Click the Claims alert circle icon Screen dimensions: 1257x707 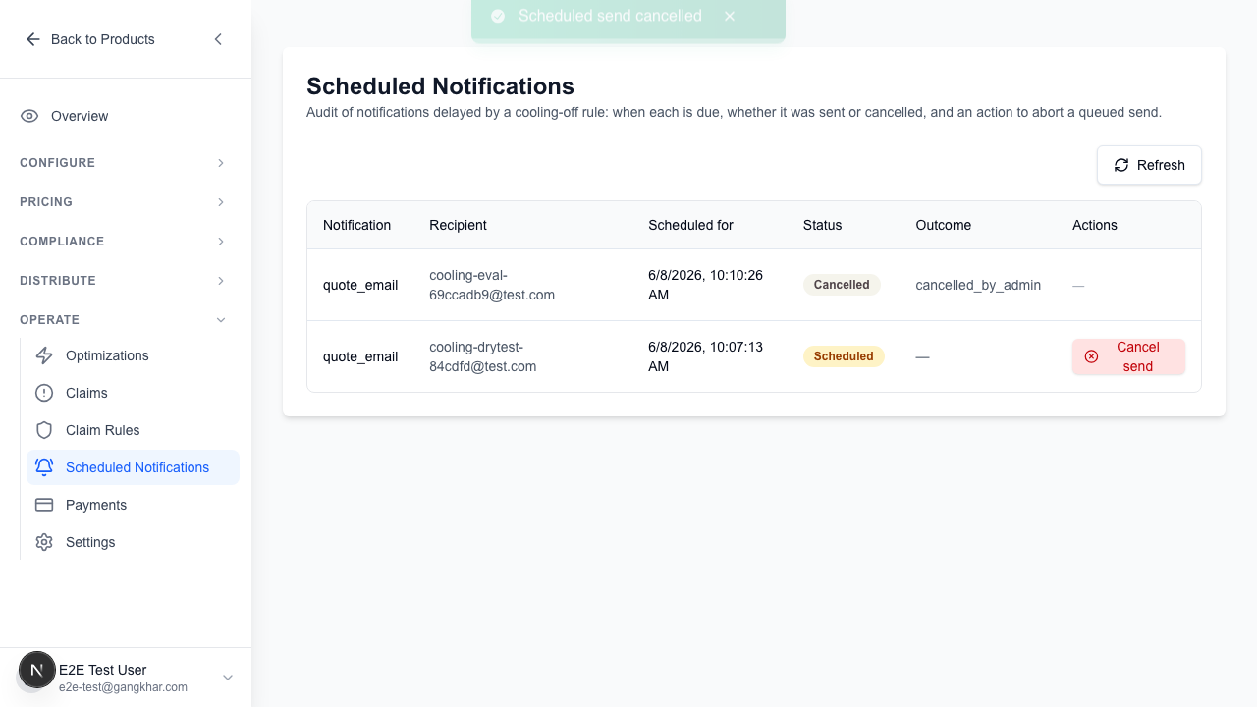pos(44,393)
